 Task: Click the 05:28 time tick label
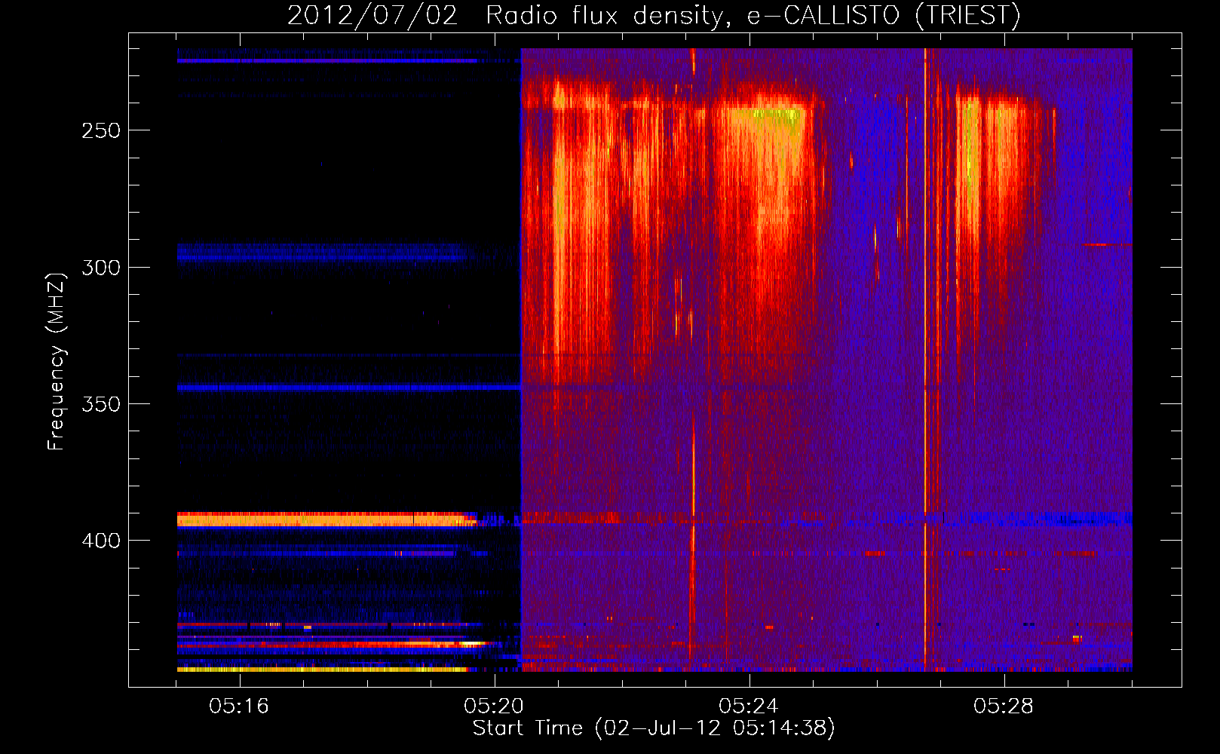pyautogui.click(x=1004, y=706)
